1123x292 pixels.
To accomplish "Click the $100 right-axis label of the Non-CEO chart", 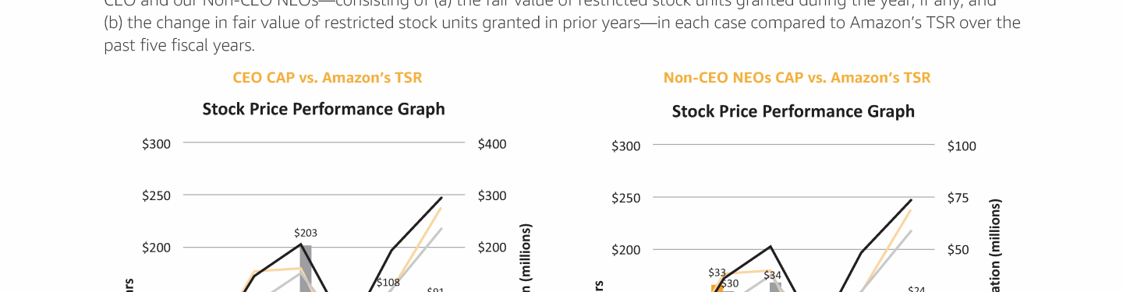I will tap(962, 146).
